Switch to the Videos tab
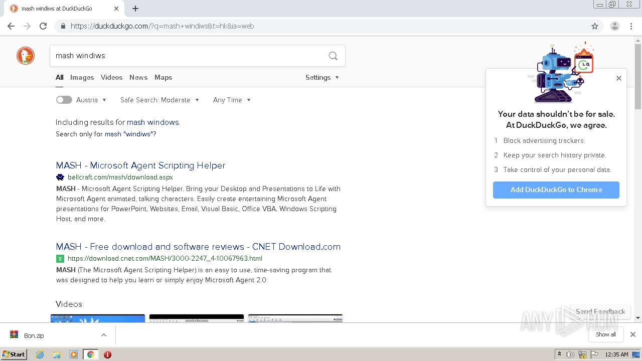The width and height of the screenshot is (642, 361). click(111, 77)
